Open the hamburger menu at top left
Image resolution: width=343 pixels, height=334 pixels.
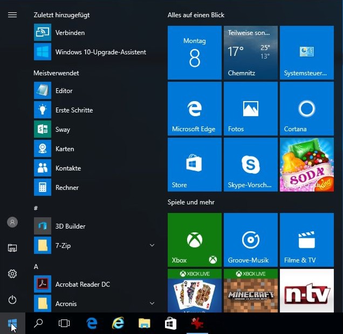(12, 15)
